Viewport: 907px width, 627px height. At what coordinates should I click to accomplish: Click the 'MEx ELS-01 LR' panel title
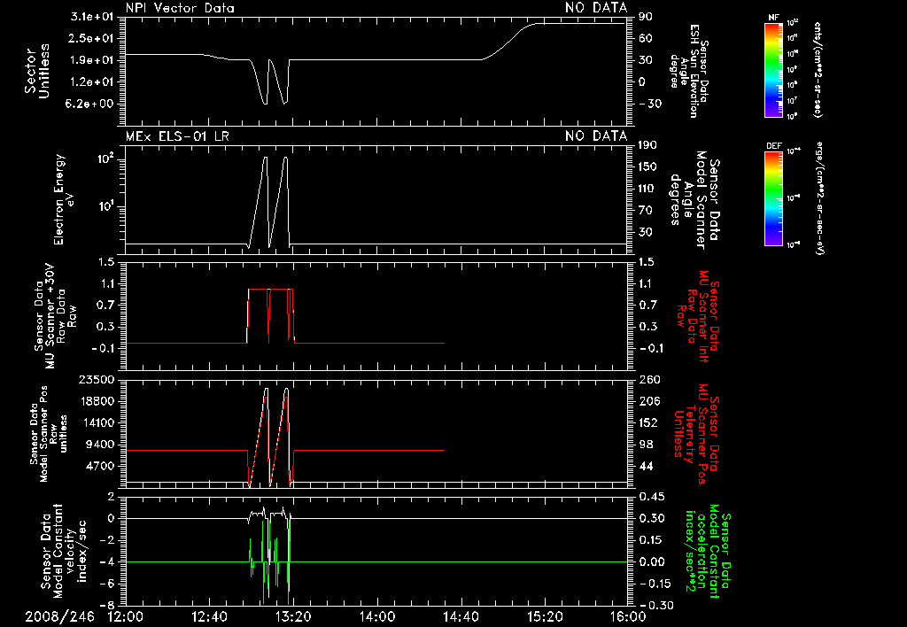tap(177, 136)
